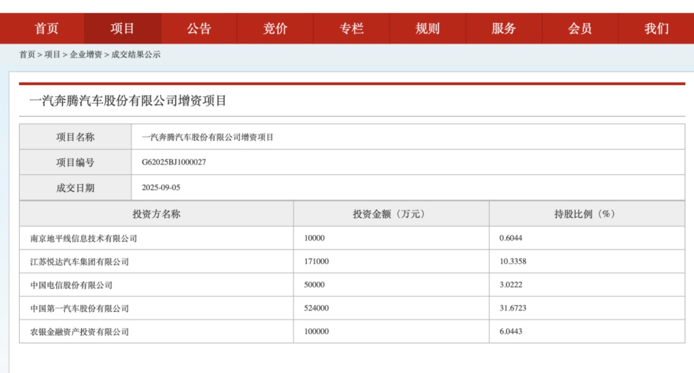Open the 专栏 navigation tab
The width and height of the screenshot is (694, 373).
pos(351,29)
